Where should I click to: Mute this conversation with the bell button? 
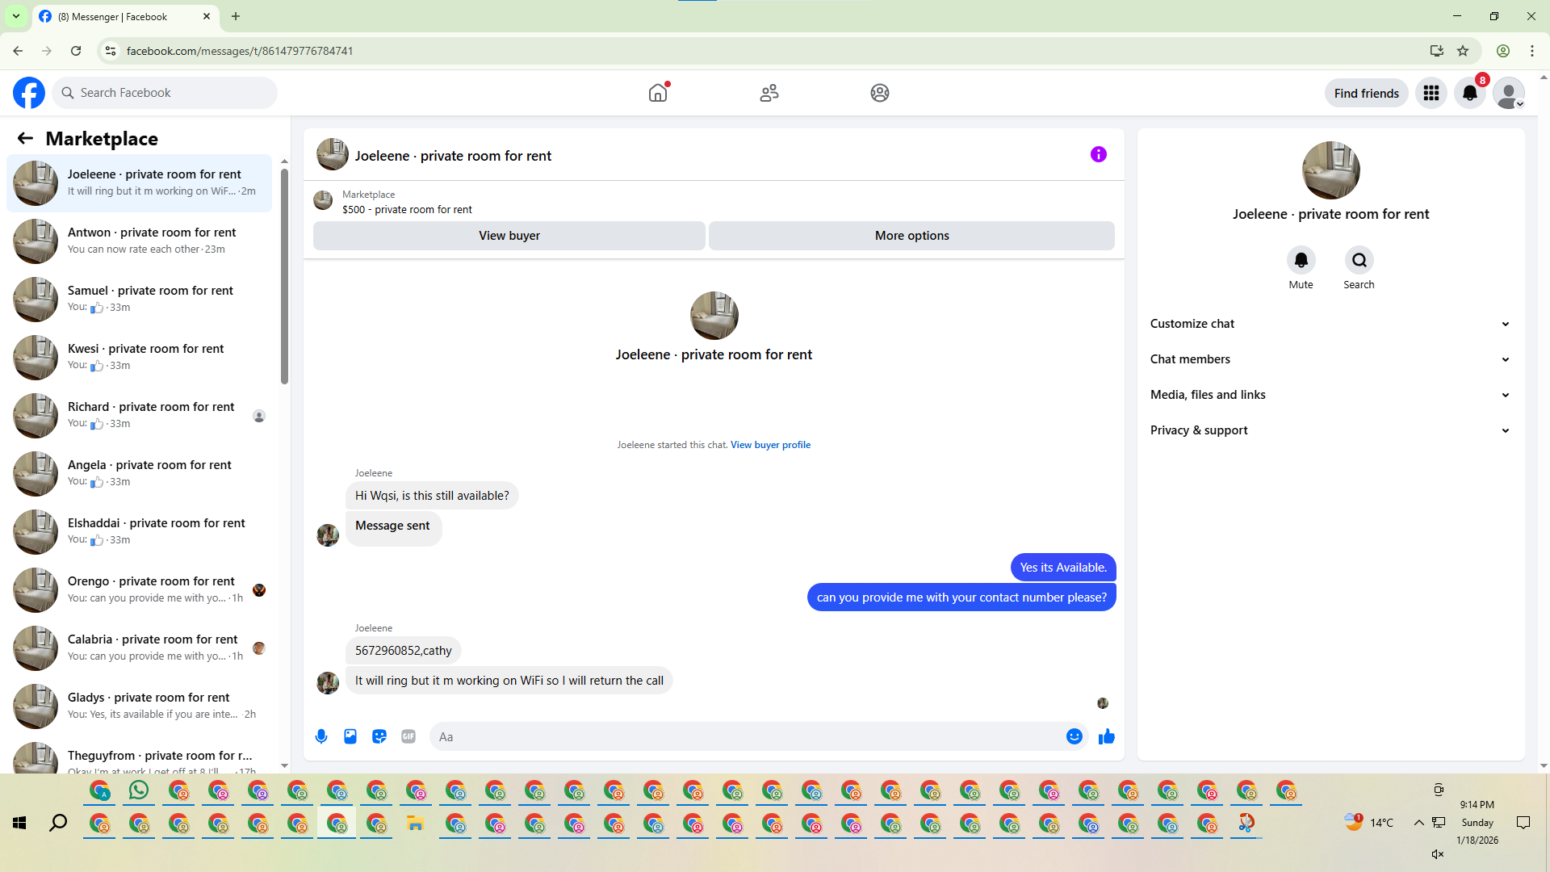click(1301, 260)
